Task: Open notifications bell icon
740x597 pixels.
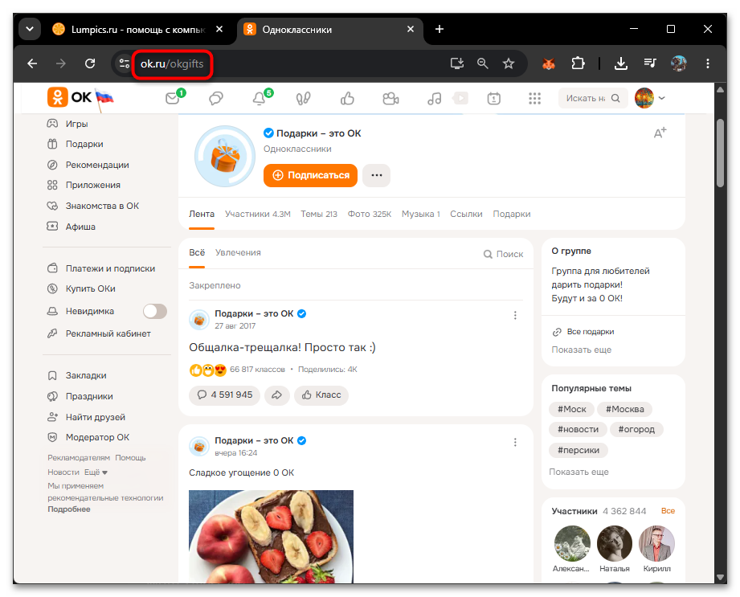Action: coord(259,98)
